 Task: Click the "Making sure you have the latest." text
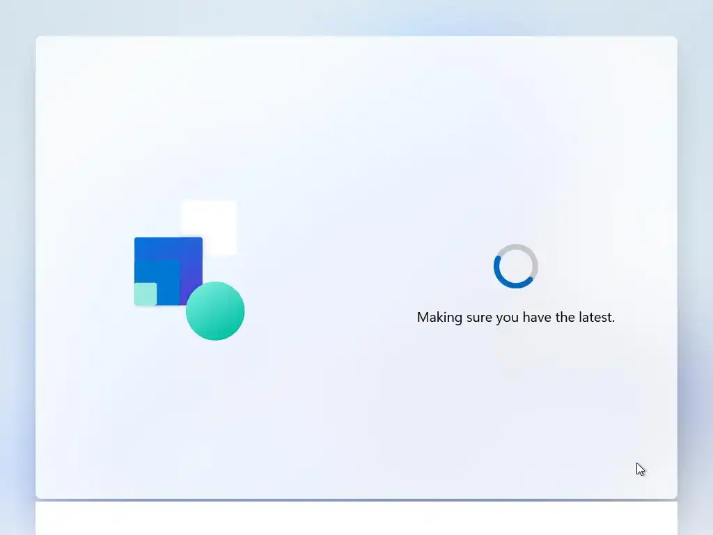click(516, 317)
